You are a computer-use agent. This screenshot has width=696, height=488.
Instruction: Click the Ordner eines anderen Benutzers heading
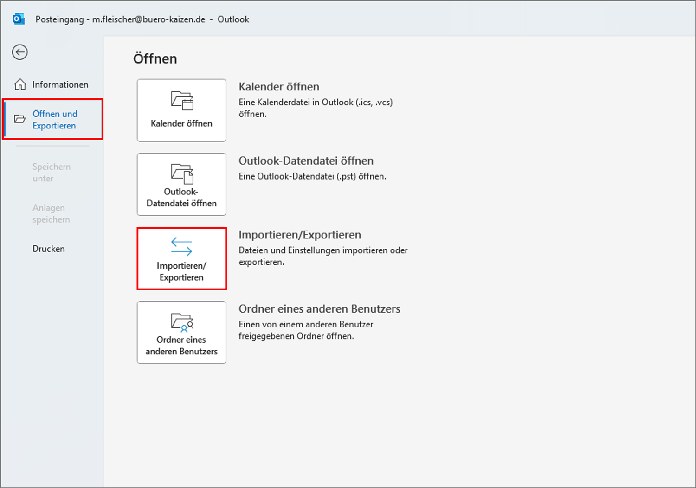pyautogui.click(x=319, y=309)
